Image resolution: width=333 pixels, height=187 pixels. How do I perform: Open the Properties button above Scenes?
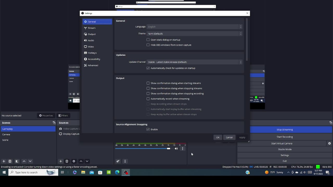[x=46, y=116]
